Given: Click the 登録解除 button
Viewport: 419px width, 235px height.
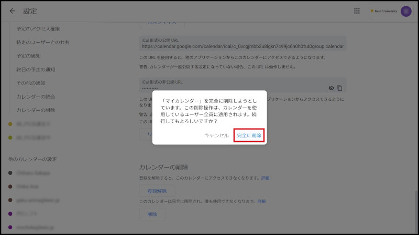Looking at the screenshot, I should click(157, 191).
